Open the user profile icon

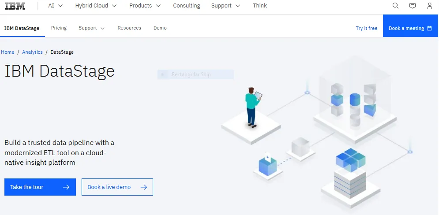429,6
